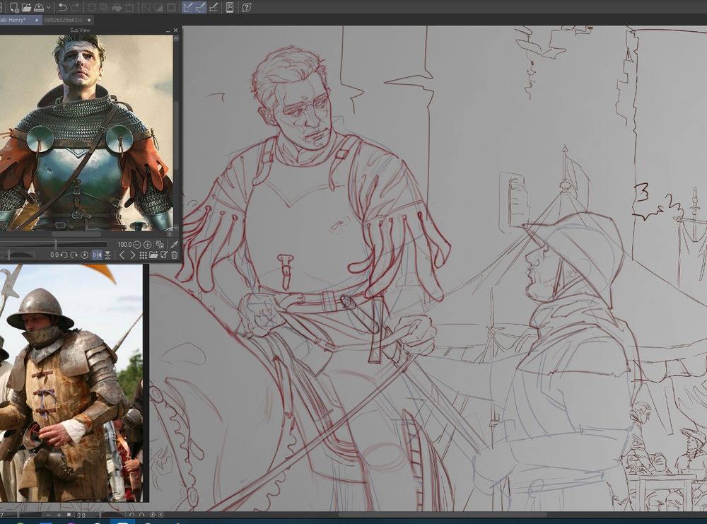707x524 pixels.
Task: Toggle Sub View horizontal flip
Action: click(x=97, y=255)
